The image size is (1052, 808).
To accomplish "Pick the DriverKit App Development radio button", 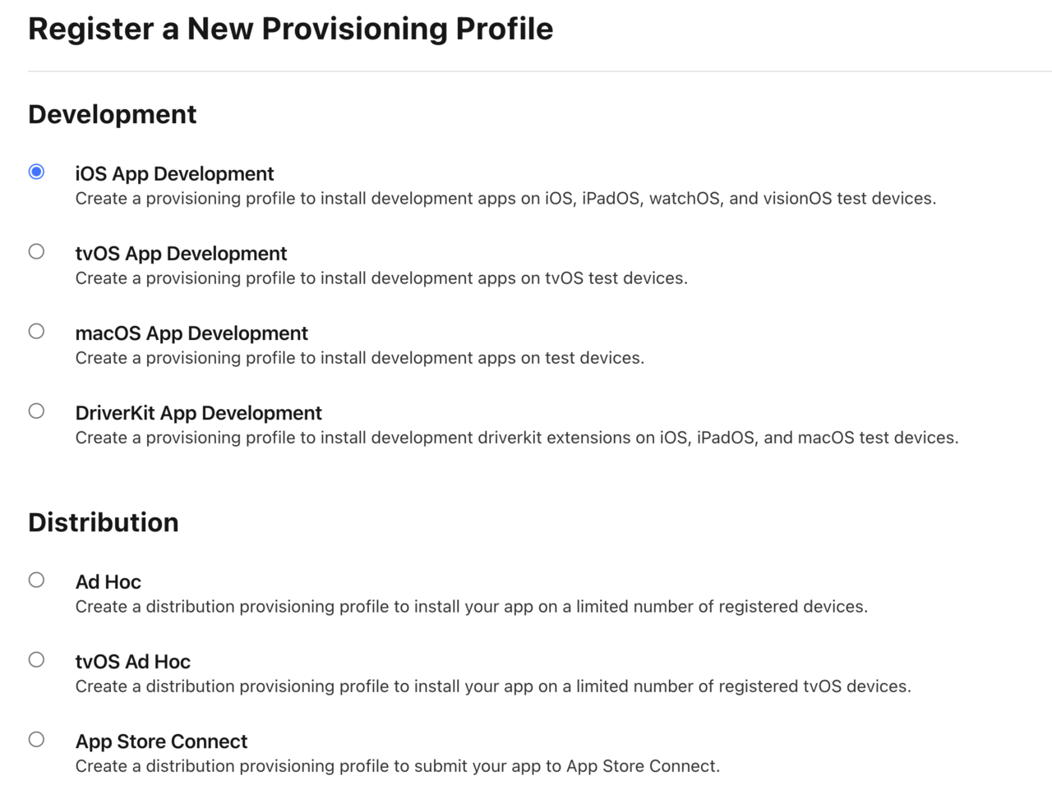I will (36, 411).
